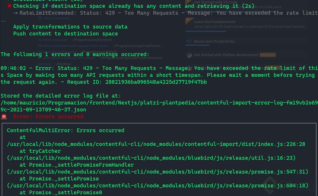318x196 pixels.
Task: Expand the Boost your Productivity walkthrough
Action: pos(214,41)
